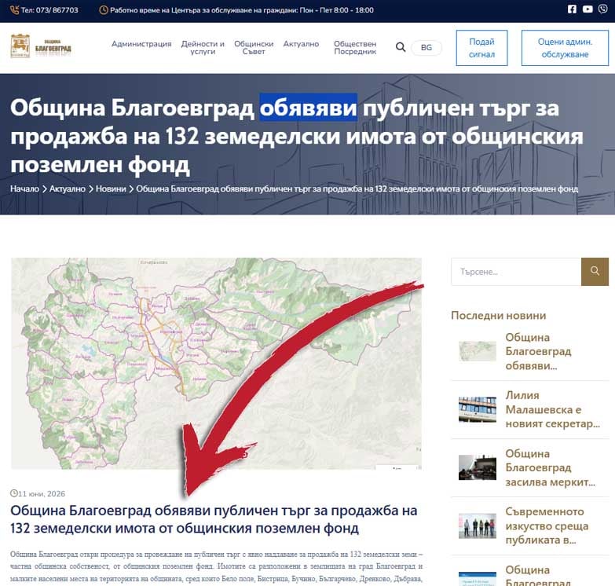
Task: Open the Обществен Посредник menu
Action: point(355,47)
